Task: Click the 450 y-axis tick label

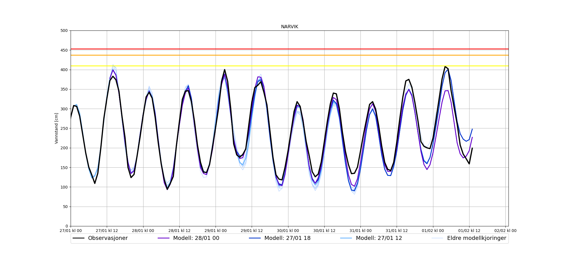Action: point(64,50)
